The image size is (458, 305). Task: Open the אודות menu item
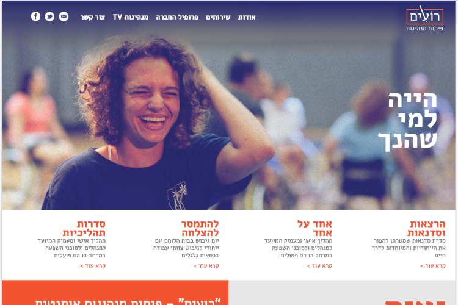(247, 17)
